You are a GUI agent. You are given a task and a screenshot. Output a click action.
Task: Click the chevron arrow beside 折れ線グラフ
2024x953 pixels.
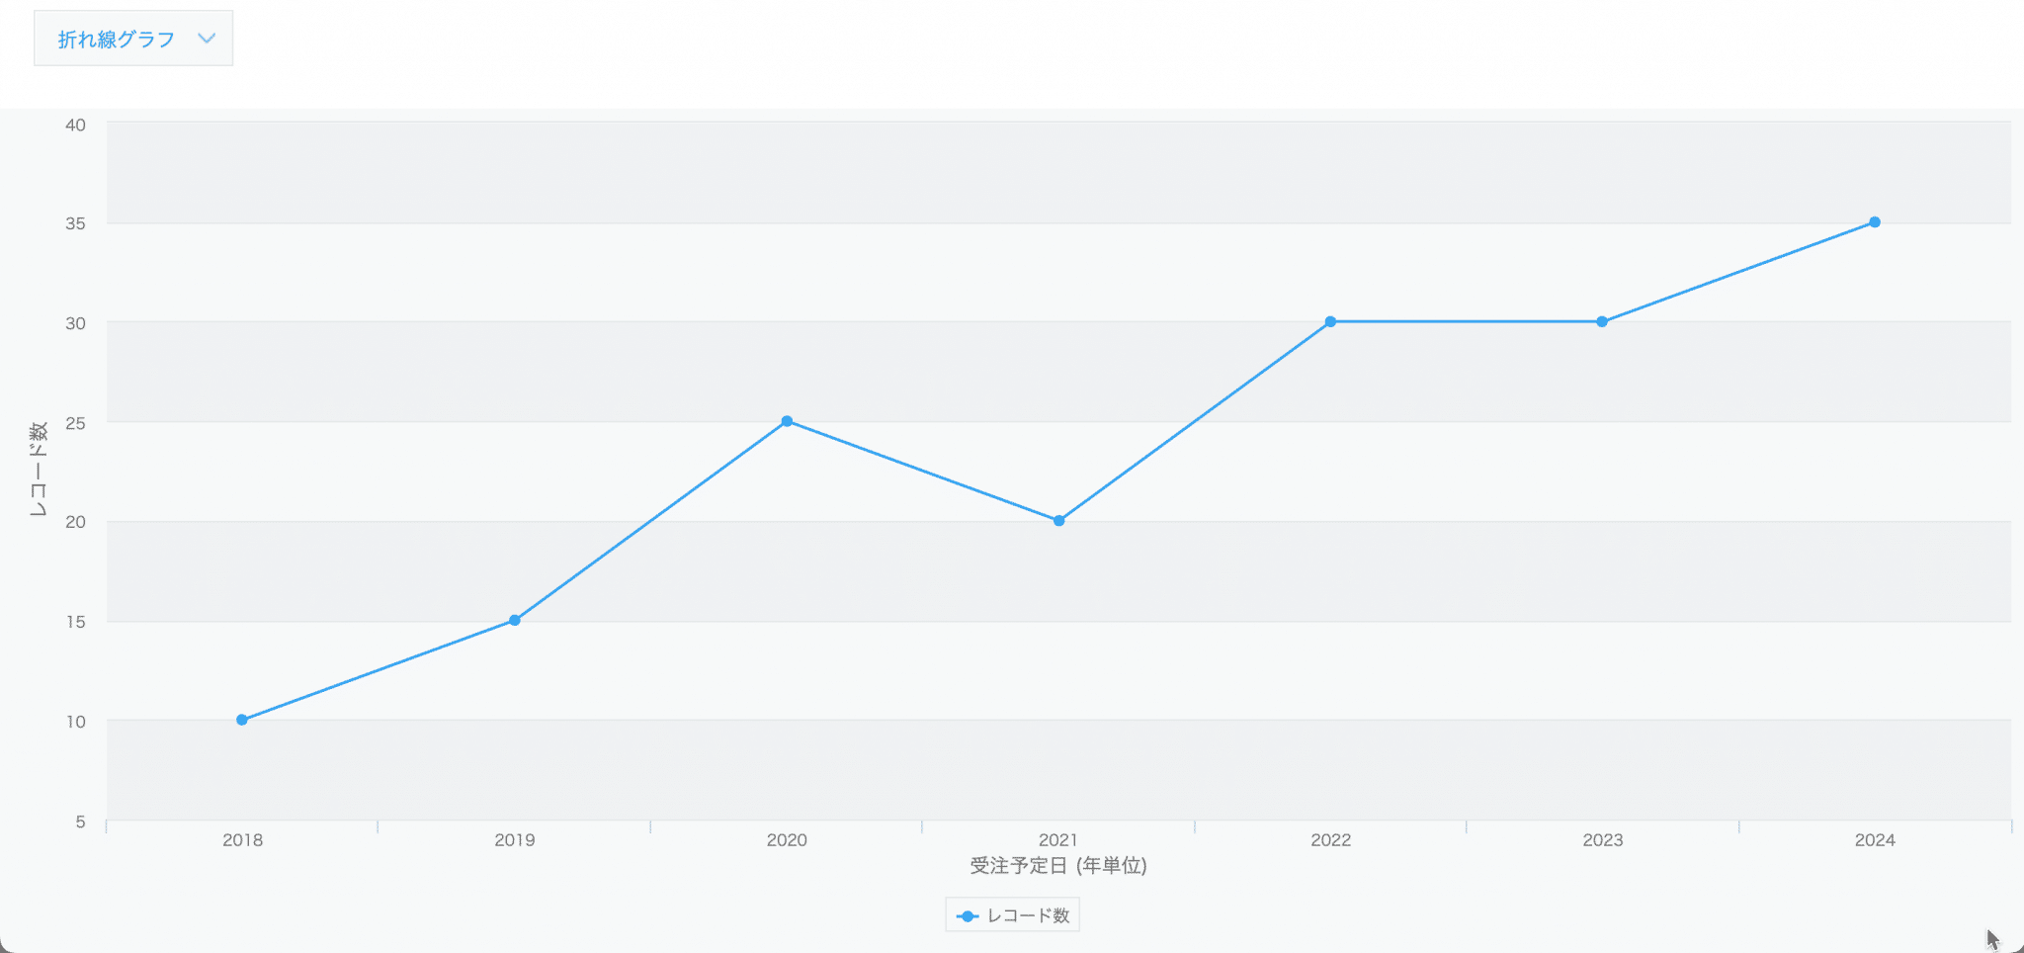pos(207,39)
